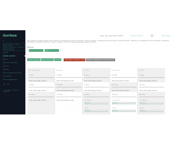
Task: Open Saldo in the sidebar
Action: [5, 59]
